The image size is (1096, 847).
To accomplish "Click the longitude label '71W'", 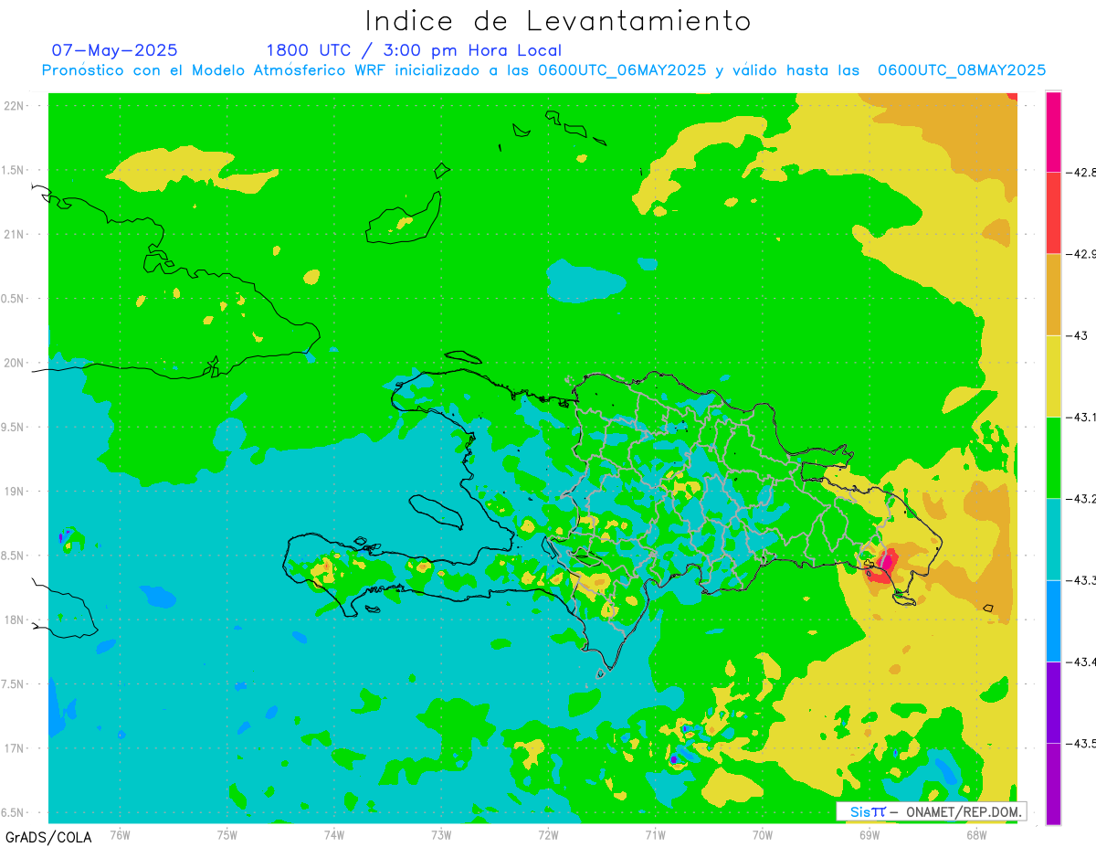I will pos(655,834).
